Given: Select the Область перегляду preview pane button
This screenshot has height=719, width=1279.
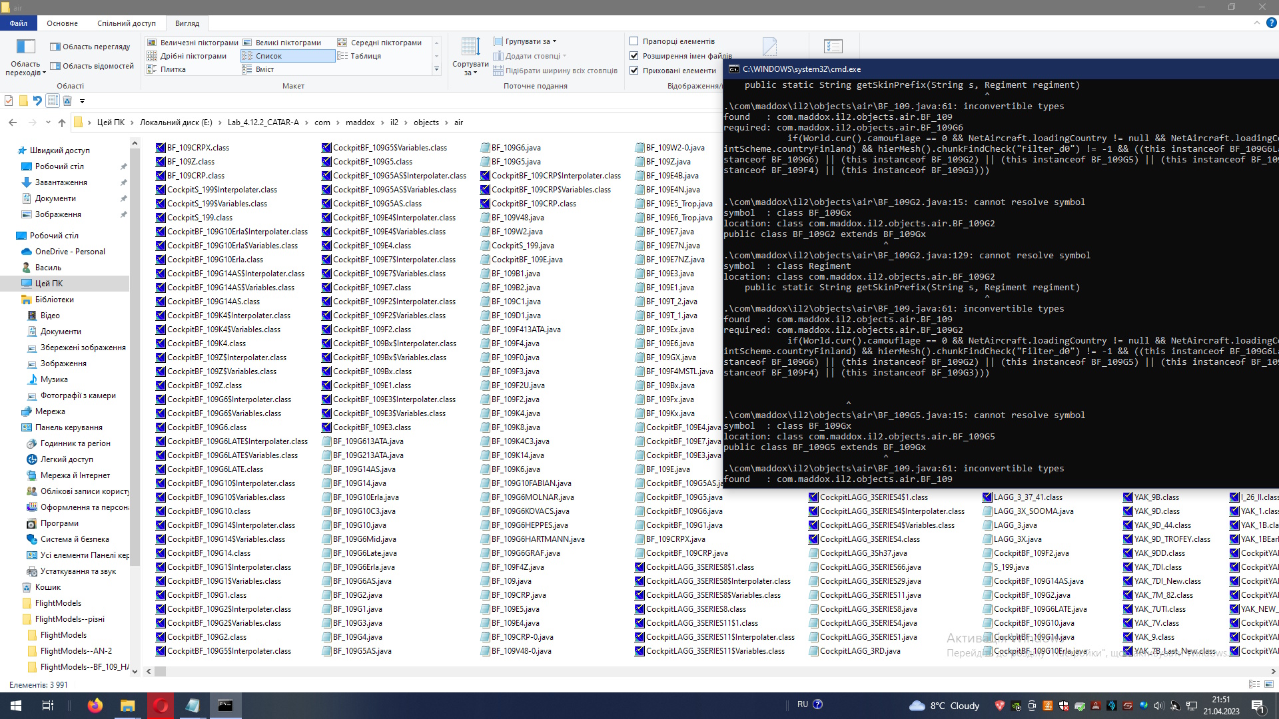Looking at the screenshot, I should [x=90, y=47].
